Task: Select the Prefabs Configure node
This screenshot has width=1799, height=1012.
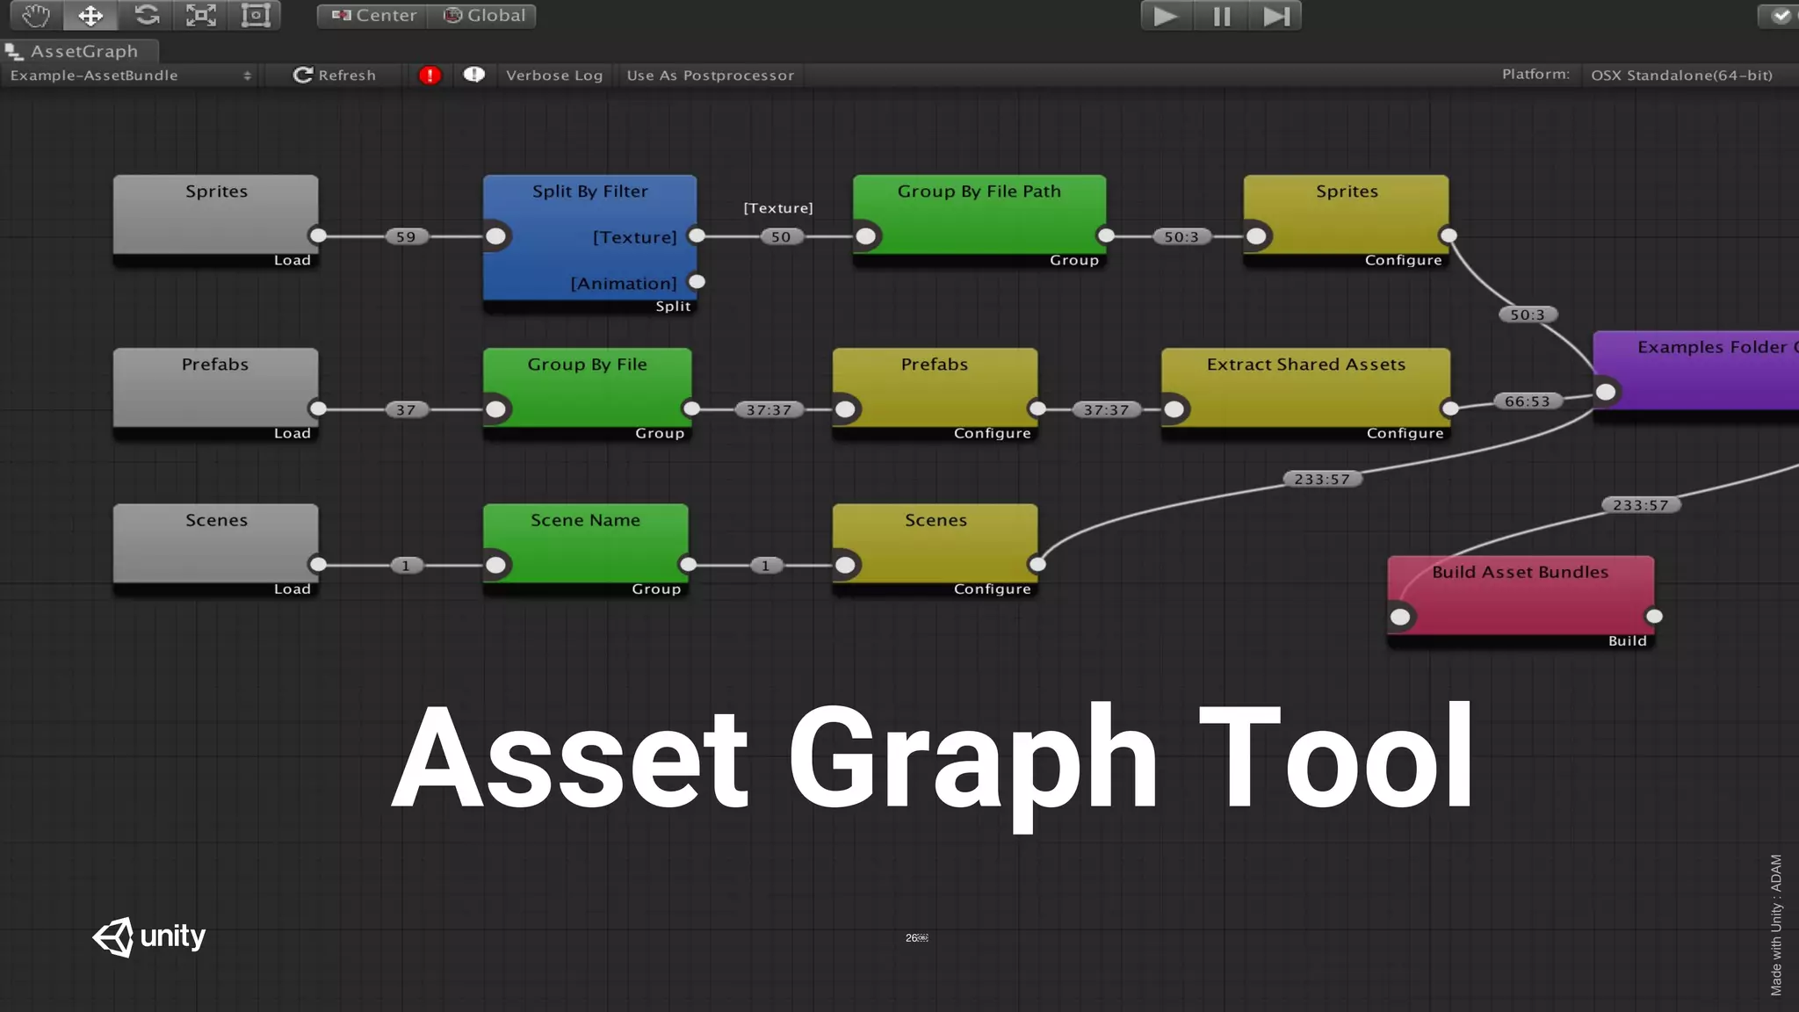Action: pyautogui.click(x=935, y=394)
